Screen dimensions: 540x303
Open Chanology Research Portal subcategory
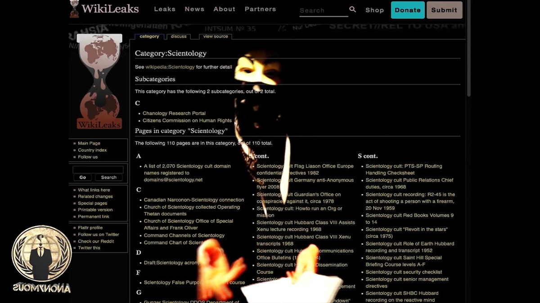point(174,113)
